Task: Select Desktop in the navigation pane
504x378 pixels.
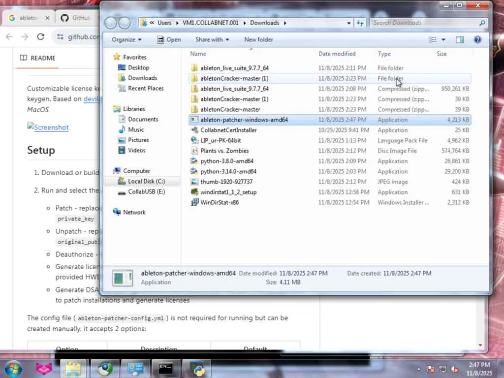Action: click(x=134, y=67)
